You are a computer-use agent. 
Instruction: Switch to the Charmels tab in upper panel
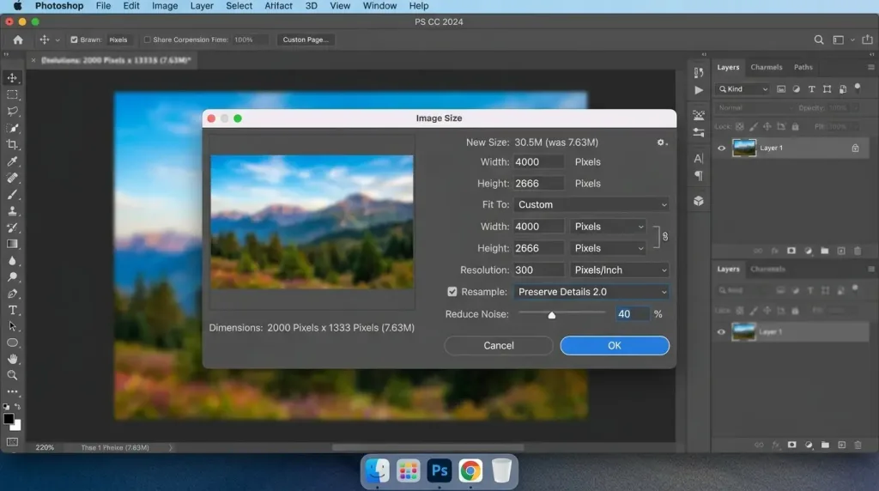(766, 67)
